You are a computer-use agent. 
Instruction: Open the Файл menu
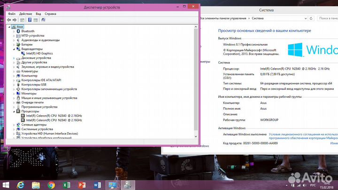12,14
